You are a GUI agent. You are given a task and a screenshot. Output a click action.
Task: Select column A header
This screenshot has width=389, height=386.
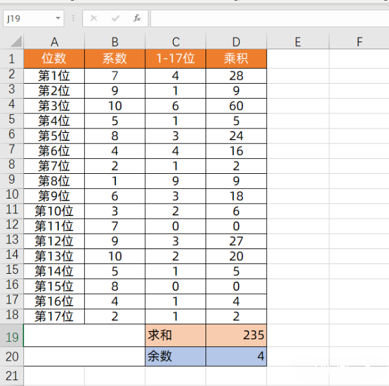(54, 42)
